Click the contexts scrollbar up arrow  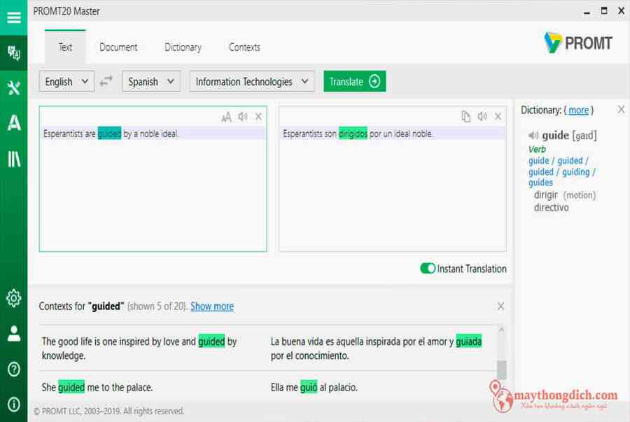coord(501,330)
